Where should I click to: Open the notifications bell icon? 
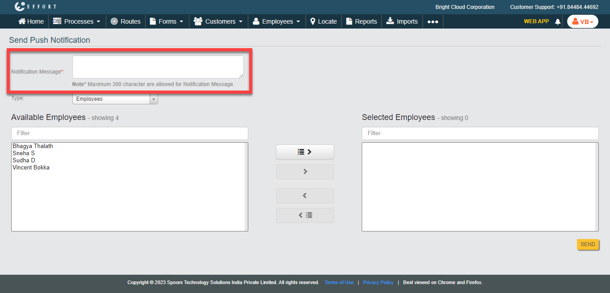pos(557,21)
